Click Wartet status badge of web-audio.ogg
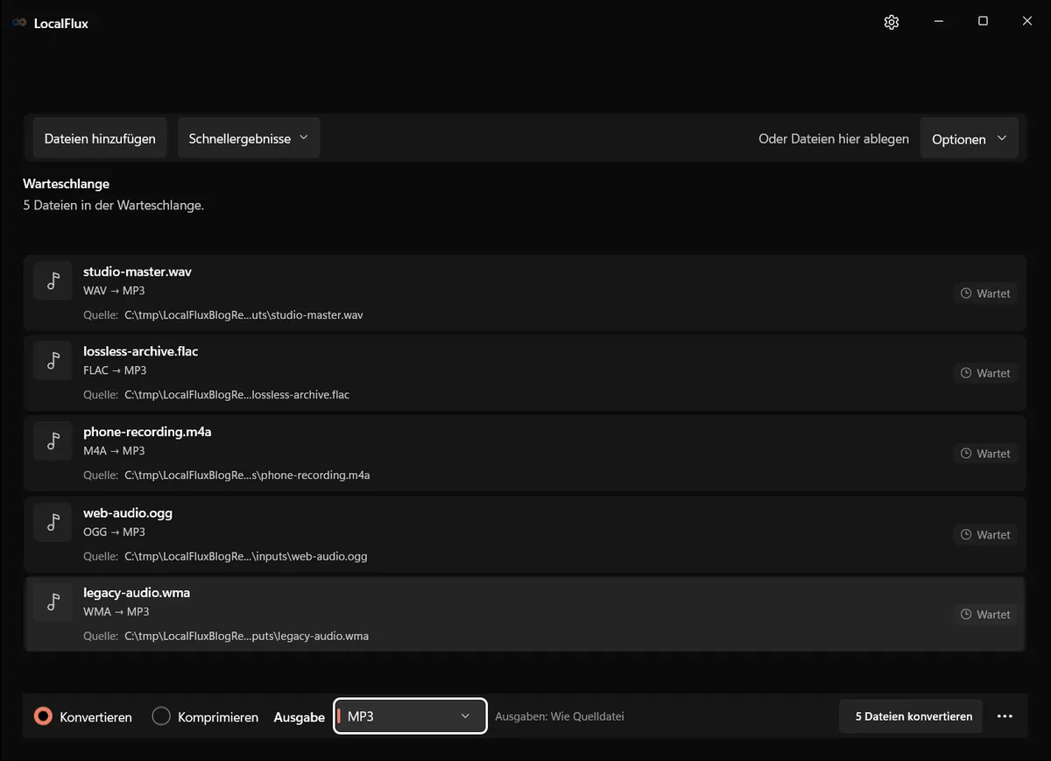 point(985,534)
